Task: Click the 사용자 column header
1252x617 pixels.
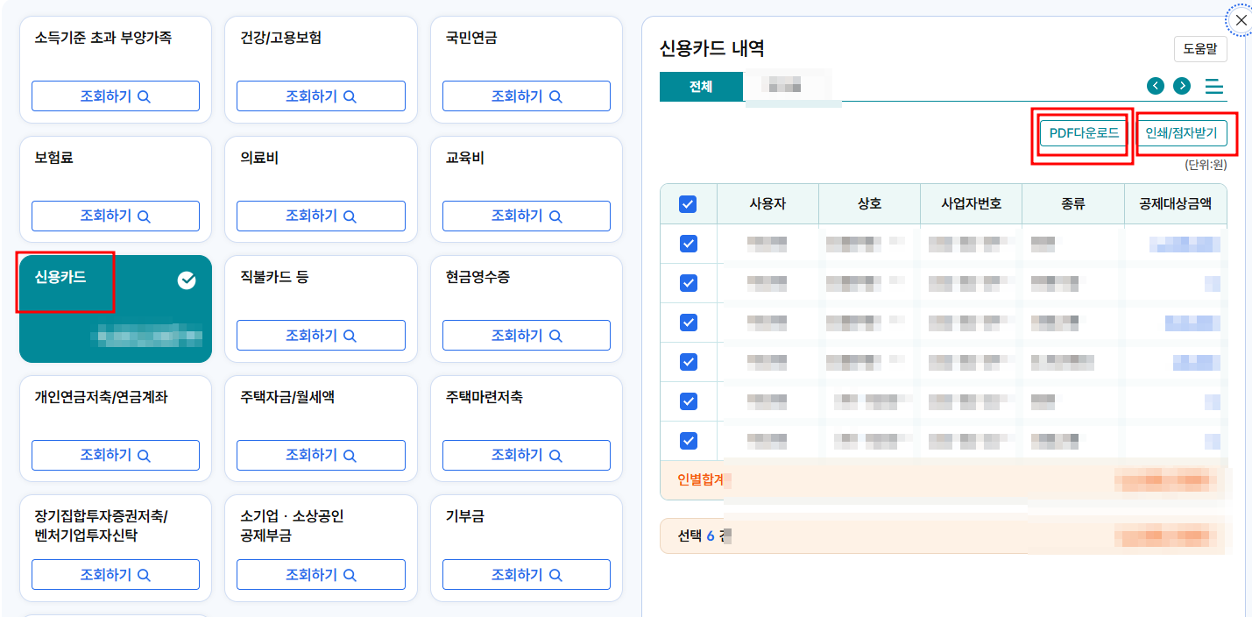Action: [767, 204]
